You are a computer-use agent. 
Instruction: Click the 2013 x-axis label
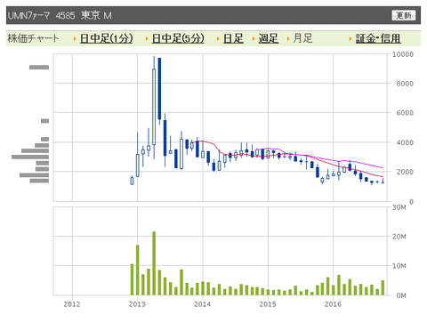pyautogui.click(x=137, y=304)
